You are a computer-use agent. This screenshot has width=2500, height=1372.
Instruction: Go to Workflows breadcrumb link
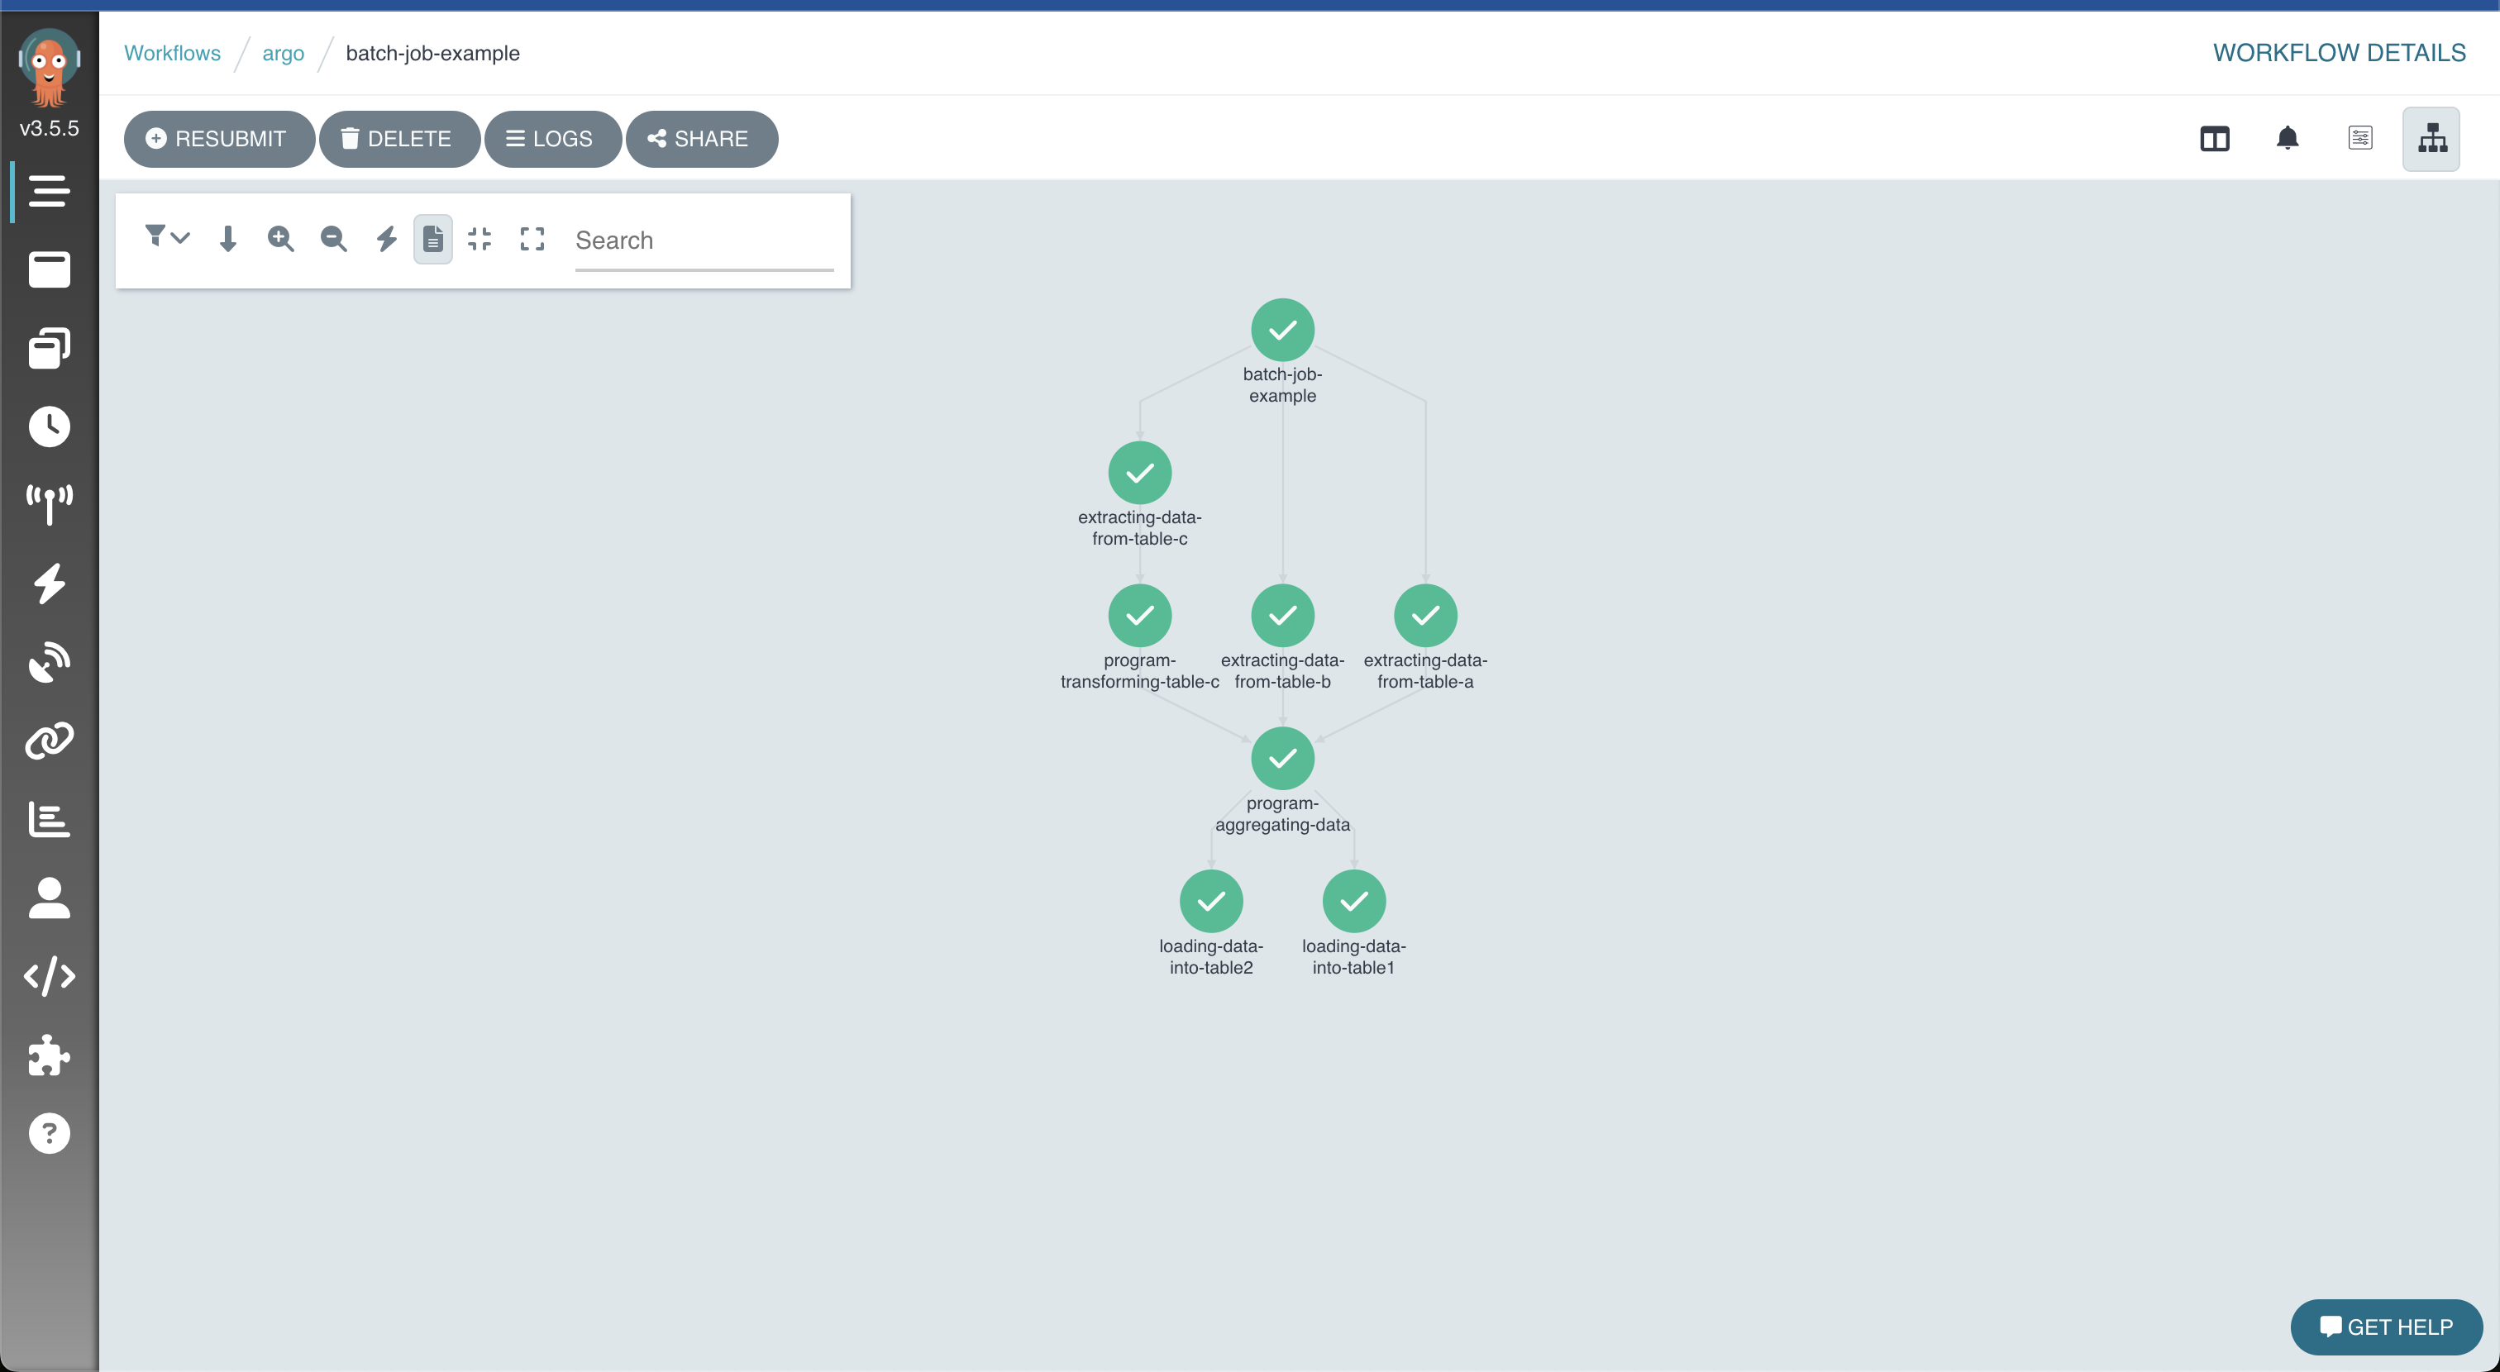[x=172, y=54]
